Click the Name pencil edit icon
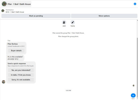 click(x=73, y=22)
